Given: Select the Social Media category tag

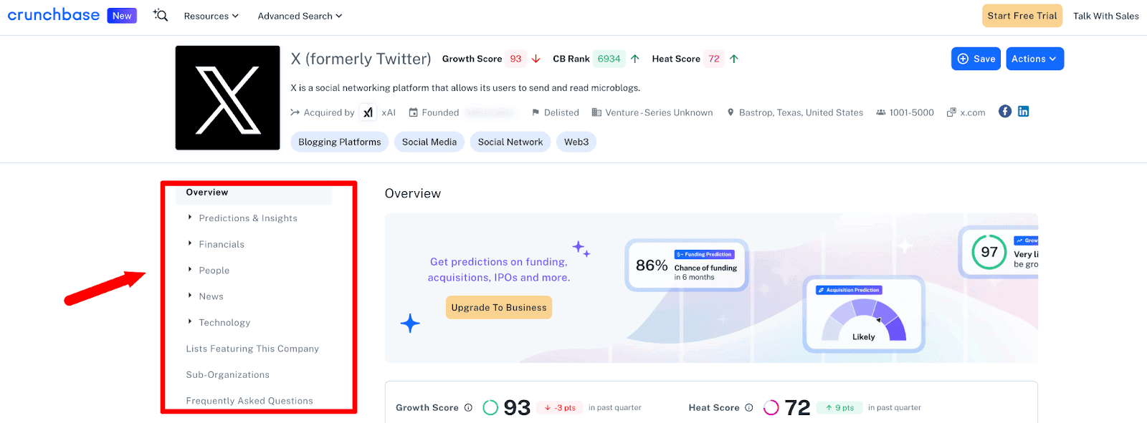Looking at the screenshot, I should point(429,142).
